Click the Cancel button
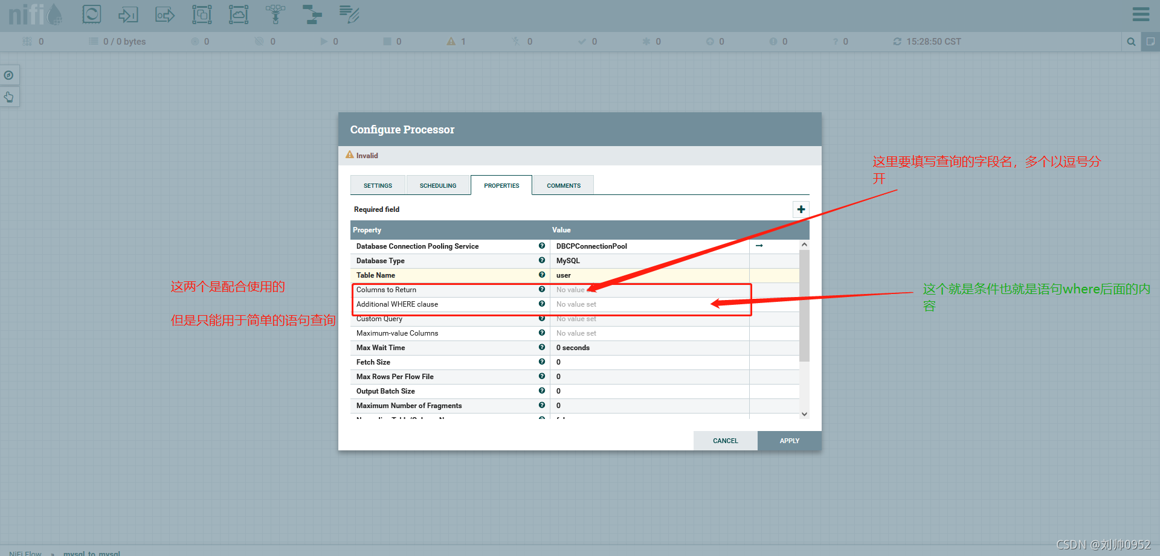 coord(726,441)
